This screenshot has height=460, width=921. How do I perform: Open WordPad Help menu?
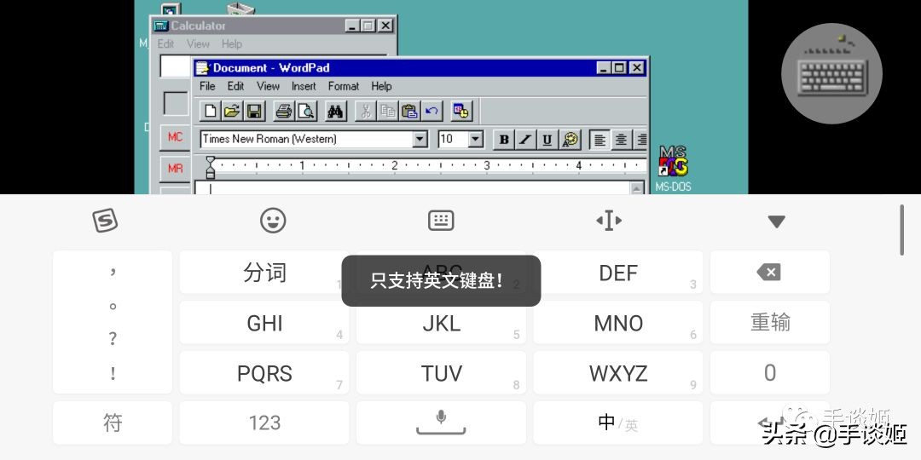pyautogui.click(x=381, y=86)
